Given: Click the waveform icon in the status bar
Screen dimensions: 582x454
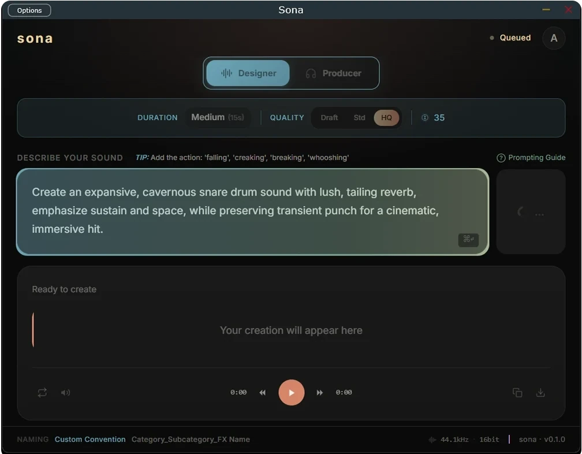Looking at the screenshot, I should [x=432, y=440].
